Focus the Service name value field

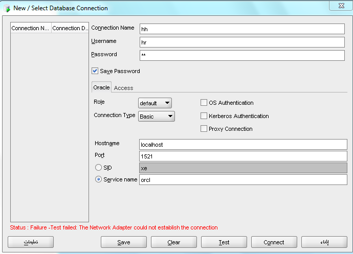click(x=243, y=180)
